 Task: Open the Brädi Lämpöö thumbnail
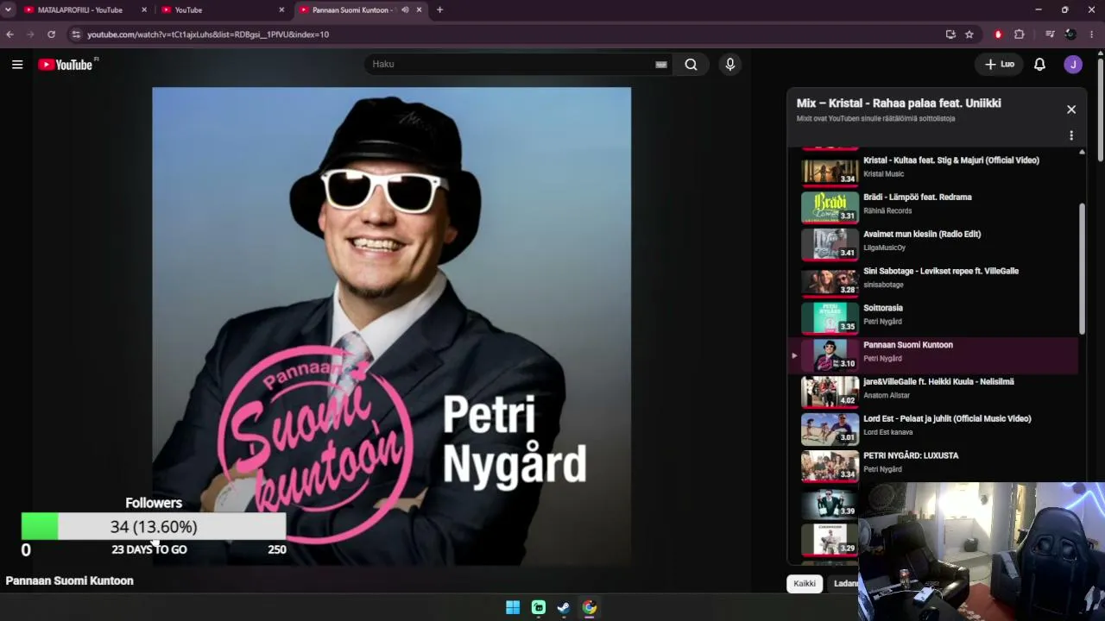point(830,207)
